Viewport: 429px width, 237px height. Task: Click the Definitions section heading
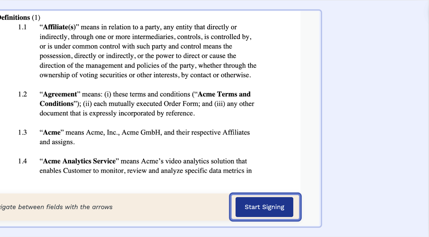pyautogui.click(x=15, y=18)
